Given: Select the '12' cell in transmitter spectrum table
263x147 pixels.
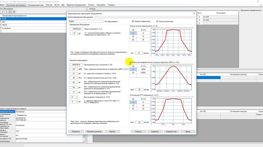Looking at the screenshot, I should (x=143, y=33).
